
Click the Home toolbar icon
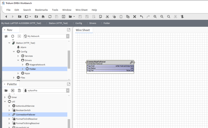pyautogui.click(x=43, y=17)
